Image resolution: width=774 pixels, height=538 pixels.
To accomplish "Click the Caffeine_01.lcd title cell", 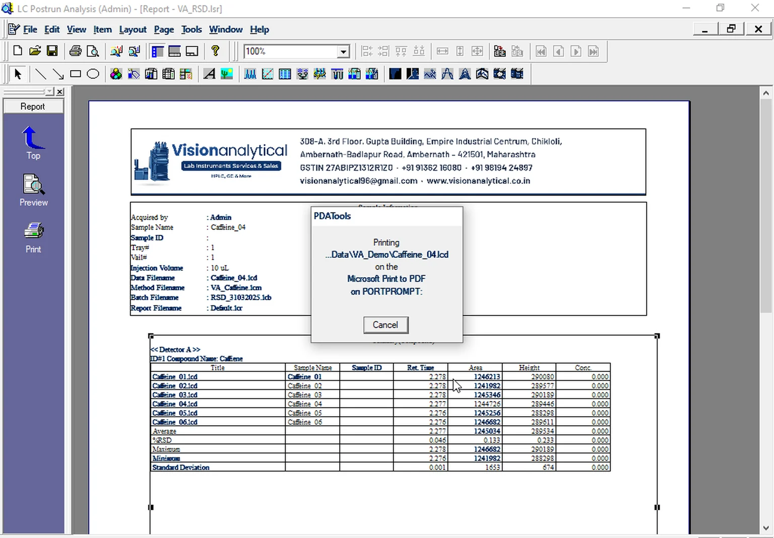I will click(x=218, y=377).
